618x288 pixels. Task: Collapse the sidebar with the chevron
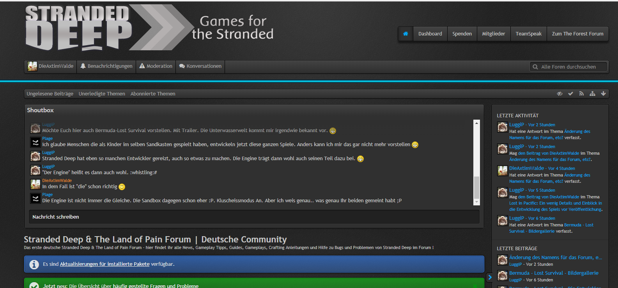click(490, 277)
